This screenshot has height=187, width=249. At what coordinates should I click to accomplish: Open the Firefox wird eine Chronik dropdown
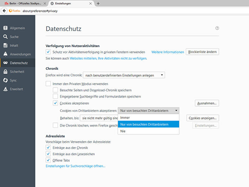[x=124, y=75]
